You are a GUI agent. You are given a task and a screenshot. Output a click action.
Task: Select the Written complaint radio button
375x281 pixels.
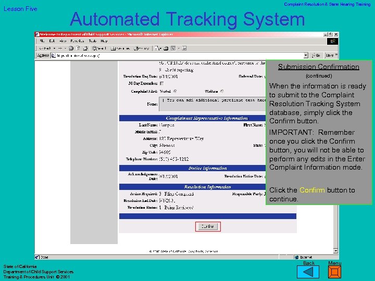click(222, 91)
